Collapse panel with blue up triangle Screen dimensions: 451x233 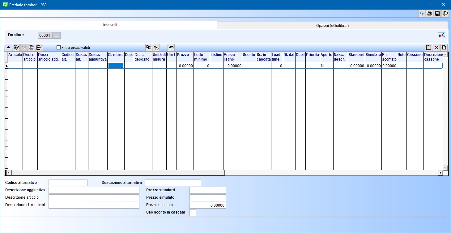(x=9, y=48)
